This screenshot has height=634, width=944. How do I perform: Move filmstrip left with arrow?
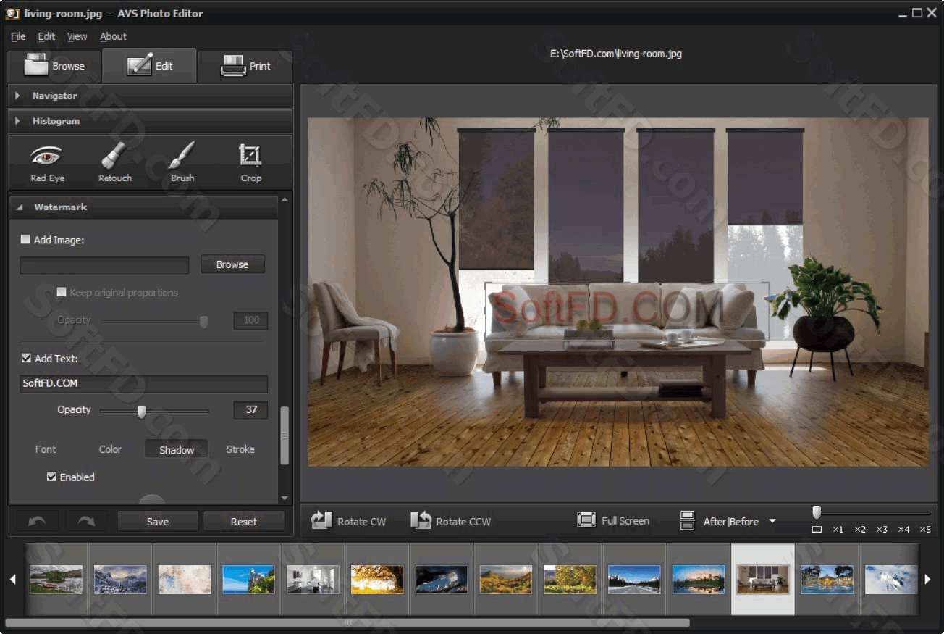13,579
